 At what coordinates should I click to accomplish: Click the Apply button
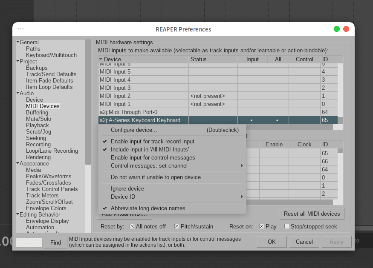pyautogui.click(x=336, y=242)
